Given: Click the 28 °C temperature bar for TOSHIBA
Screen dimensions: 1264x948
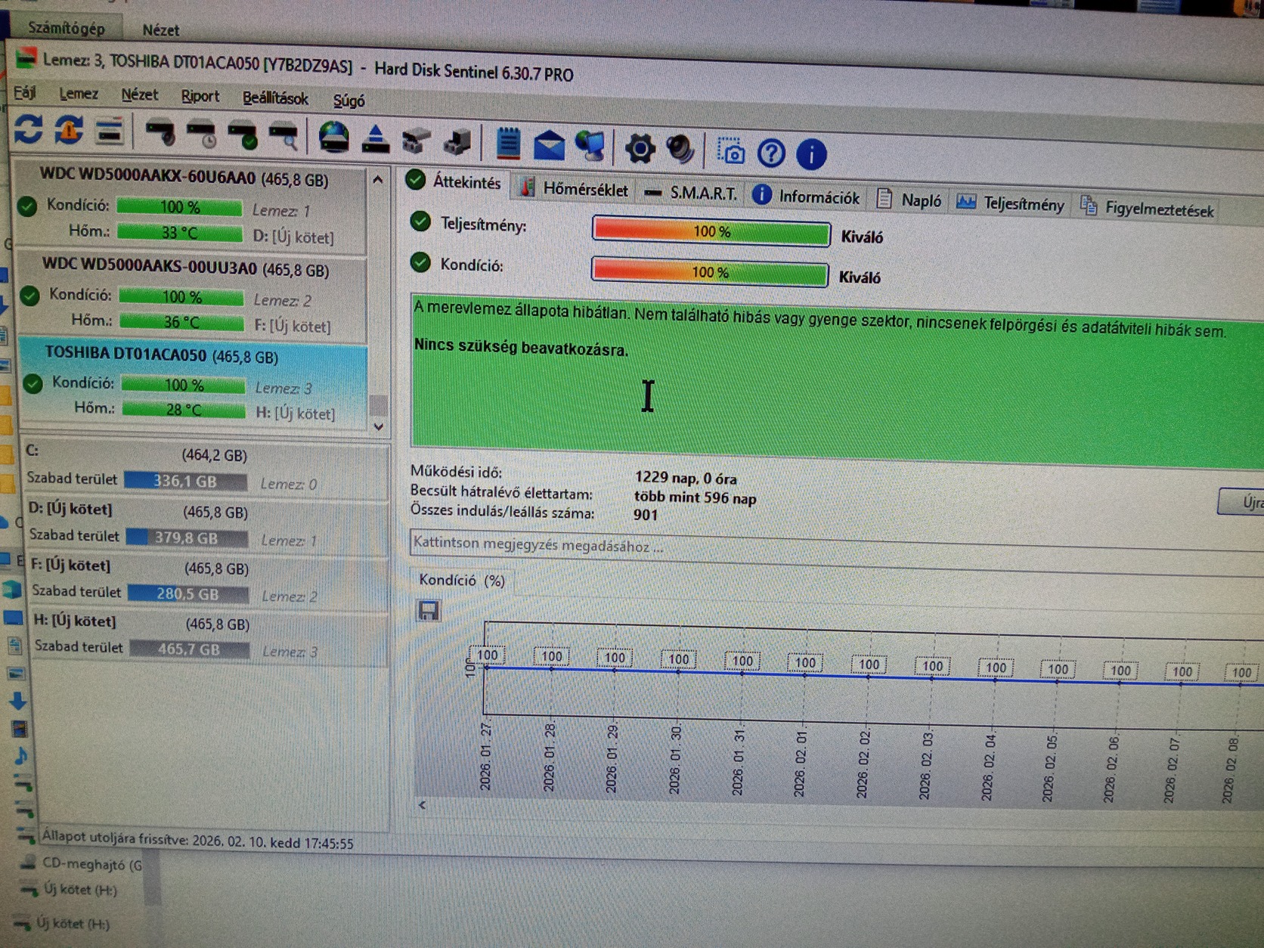Looking at the screenshot, I should click(184, 409).
